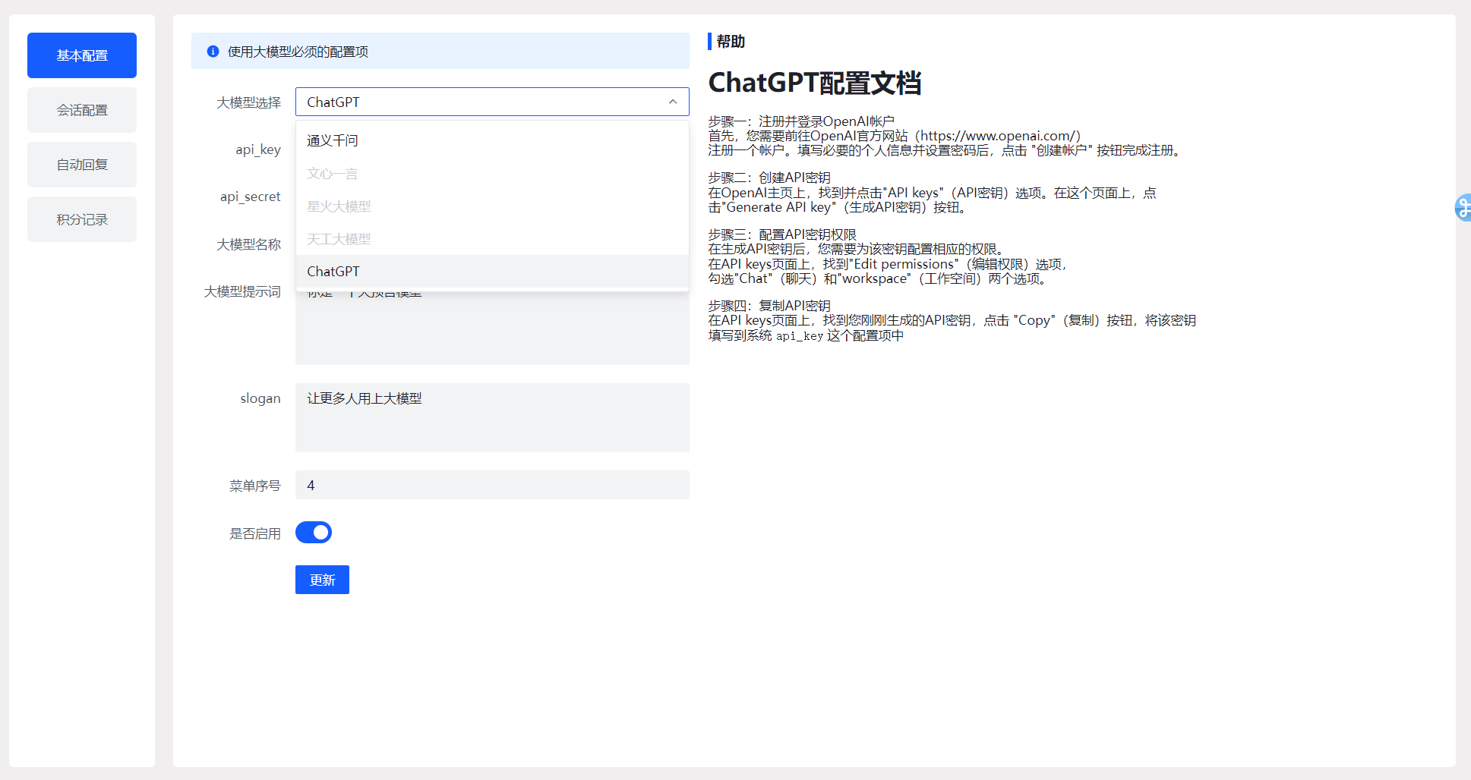
Task: Pick 星火大模型 from the dropdown
Action: [x=339, y=206]
